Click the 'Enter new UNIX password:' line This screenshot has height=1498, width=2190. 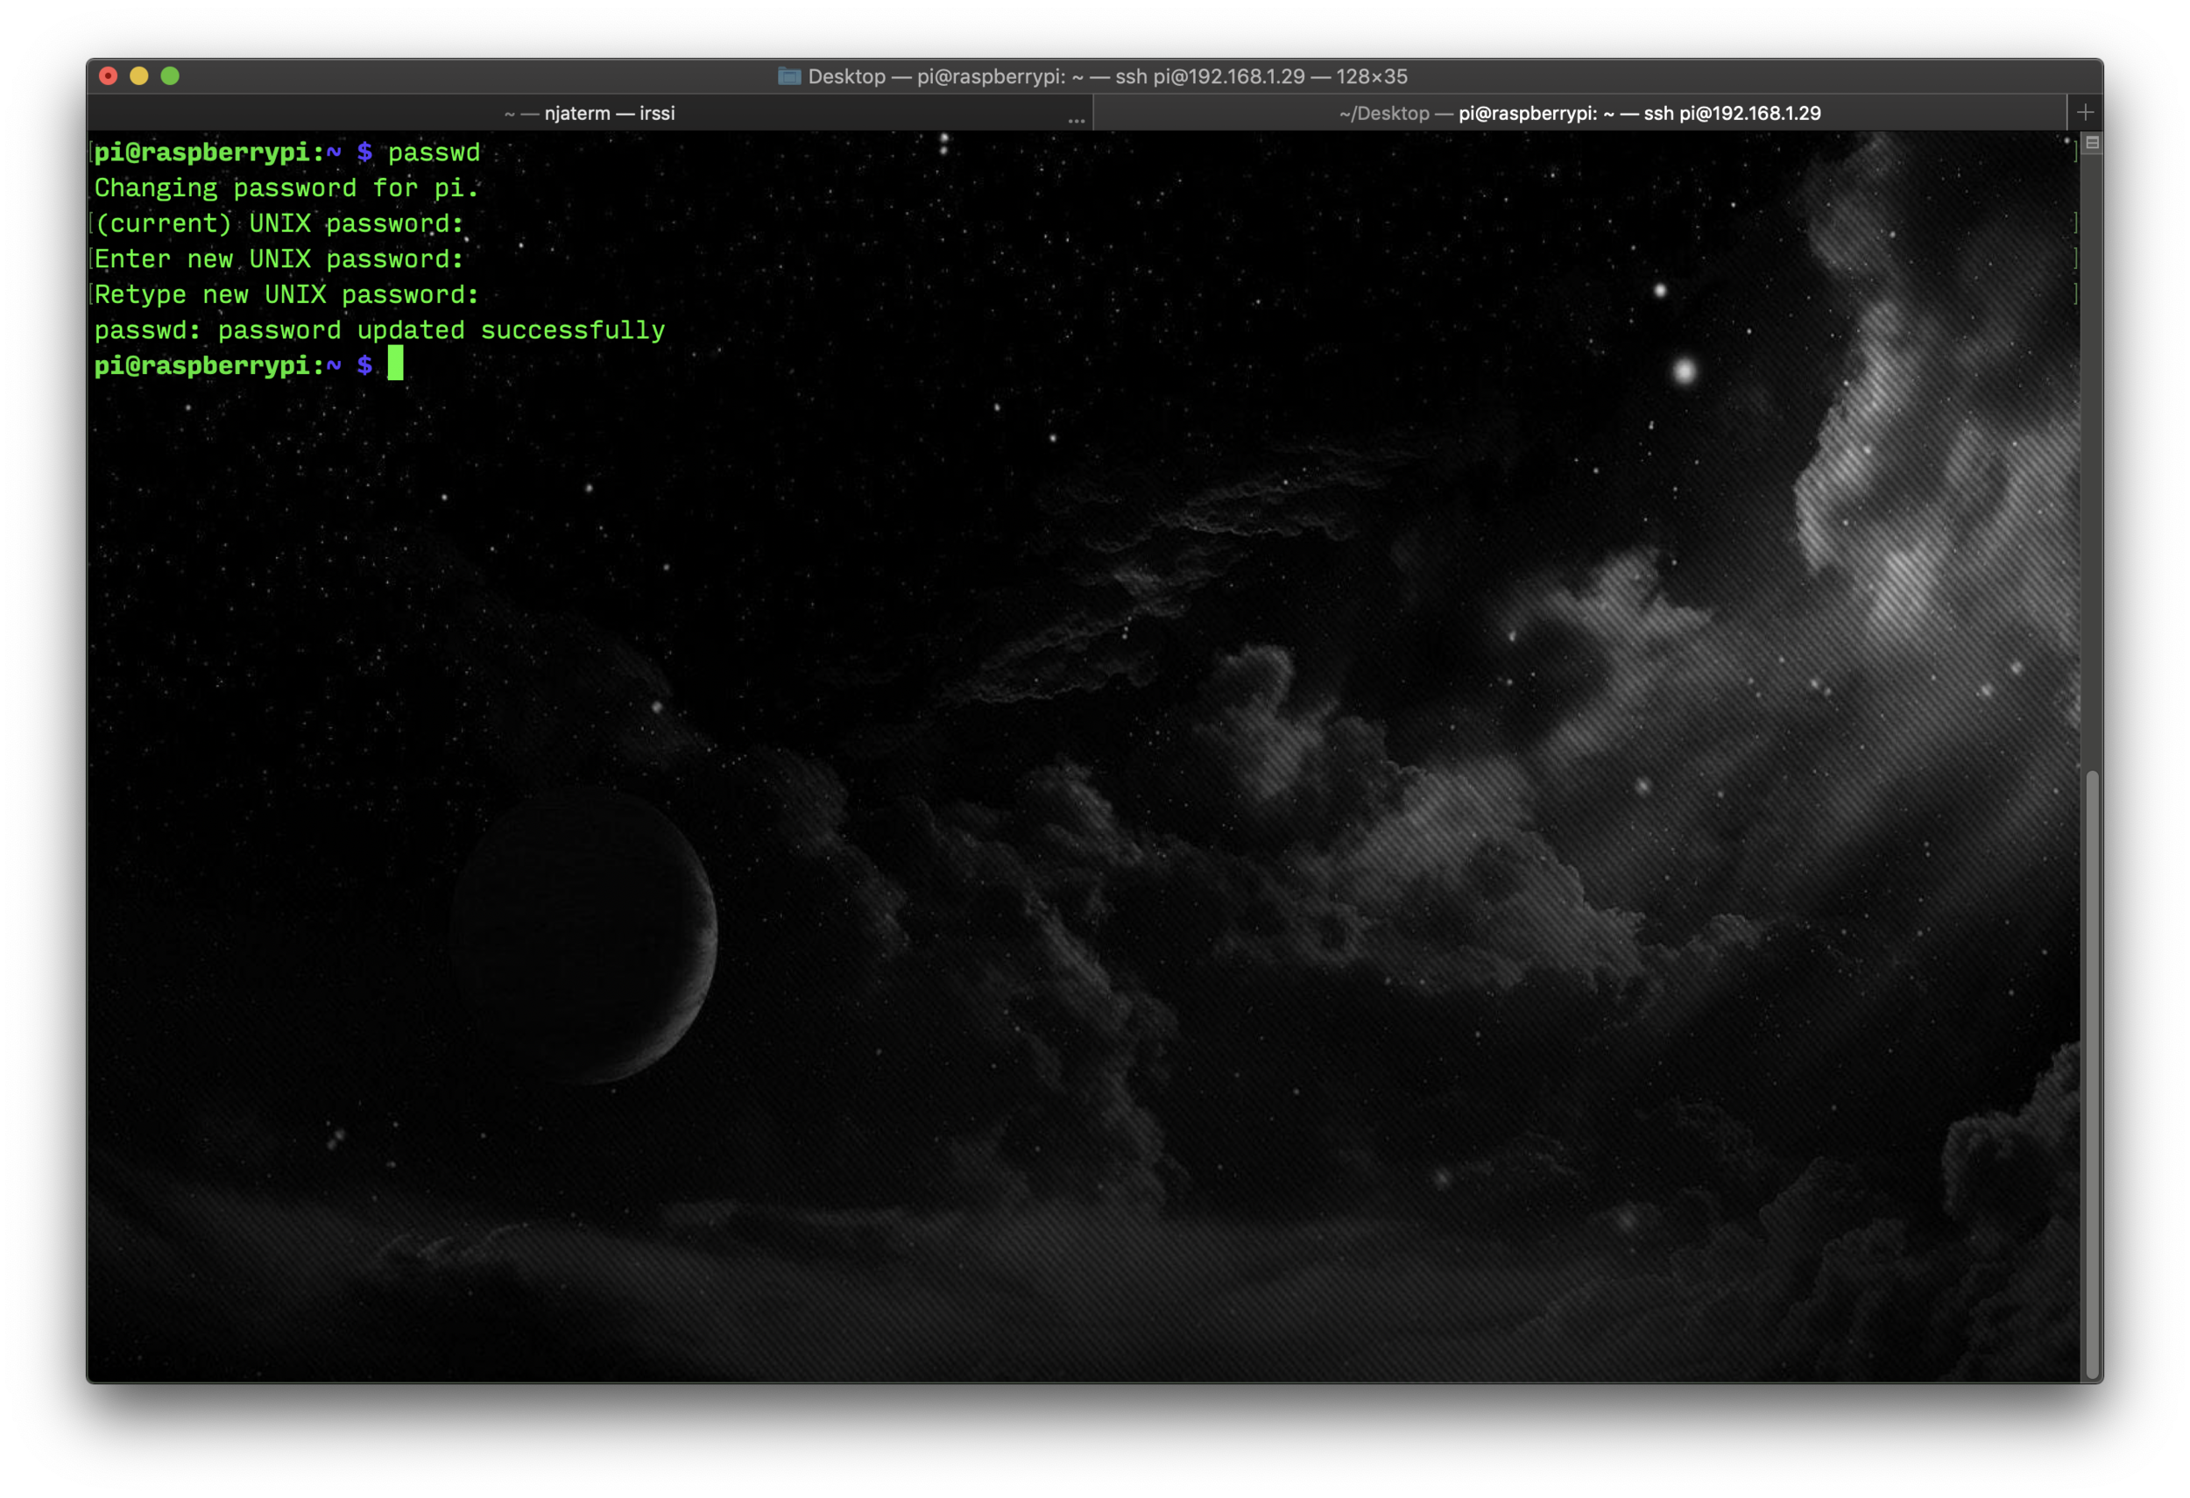tap(279, 259)
